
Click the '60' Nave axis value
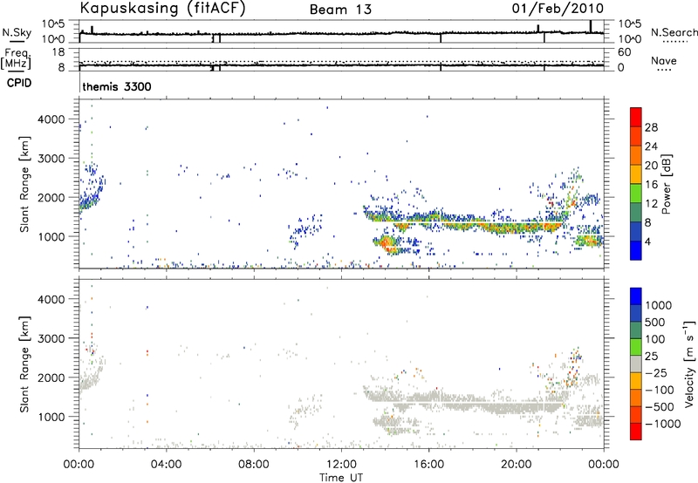624,52
